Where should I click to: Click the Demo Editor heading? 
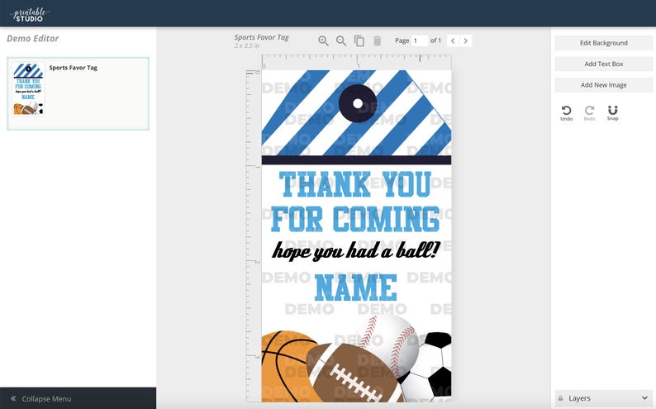click(32, 39)
